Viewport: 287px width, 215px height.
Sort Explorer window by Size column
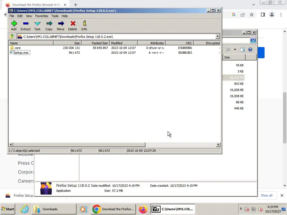234,57
